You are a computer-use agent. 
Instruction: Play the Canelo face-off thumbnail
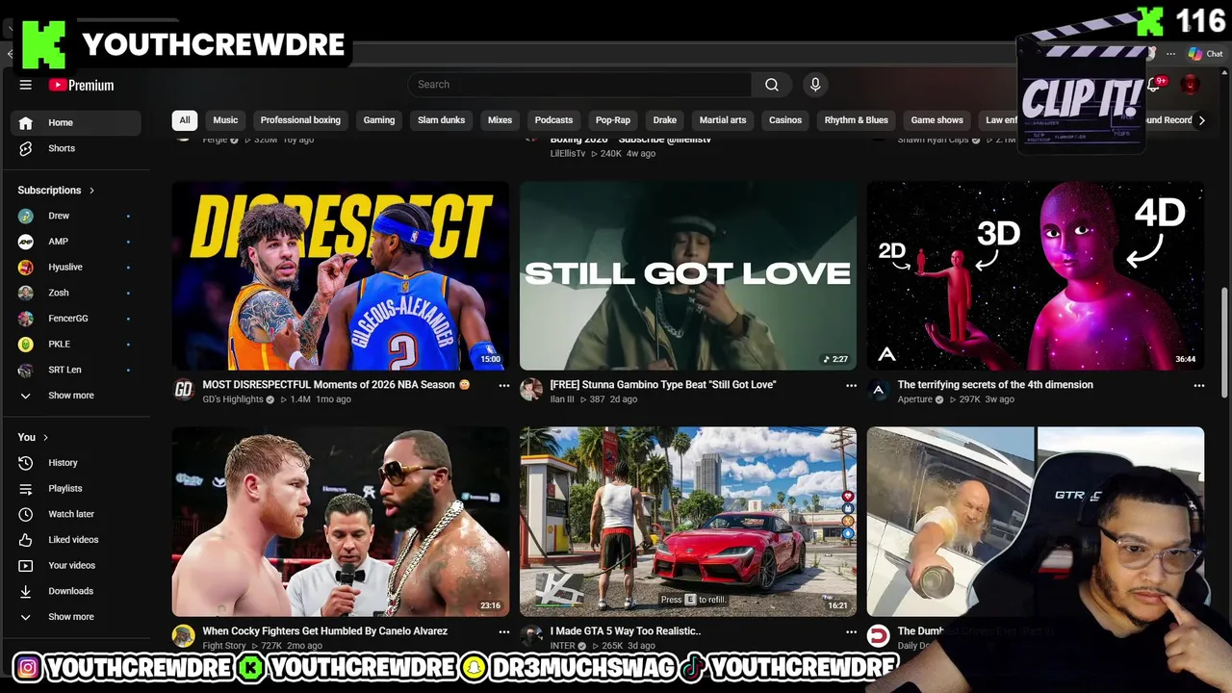341,522
